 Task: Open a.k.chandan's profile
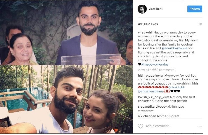click(x=147, y=116)
